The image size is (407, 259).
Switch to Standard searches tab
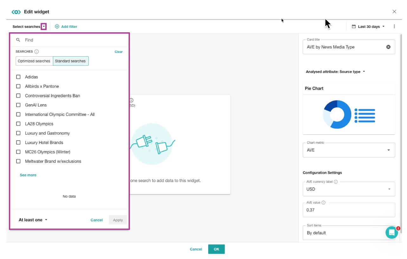(x=70, y=61)
